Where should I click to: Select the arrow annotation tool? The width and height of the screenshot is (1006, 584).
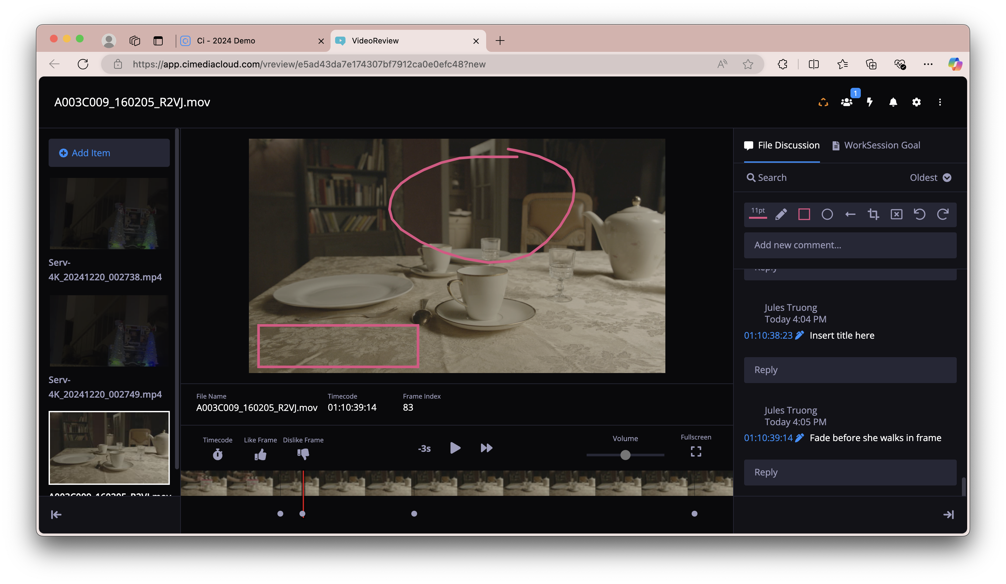coord(850,214)
